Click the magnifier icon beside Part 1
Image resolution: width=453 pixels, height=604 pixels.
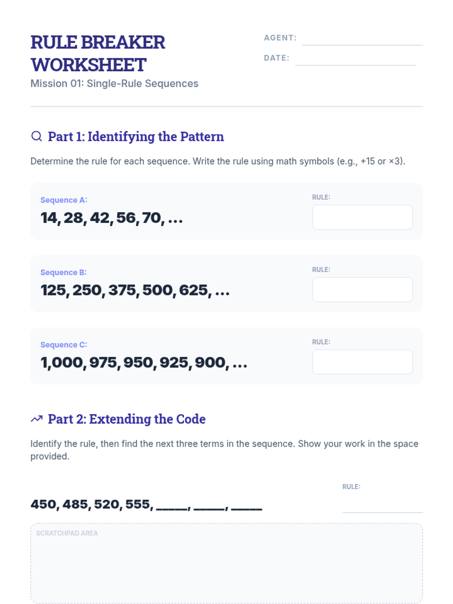click(37, 136)
